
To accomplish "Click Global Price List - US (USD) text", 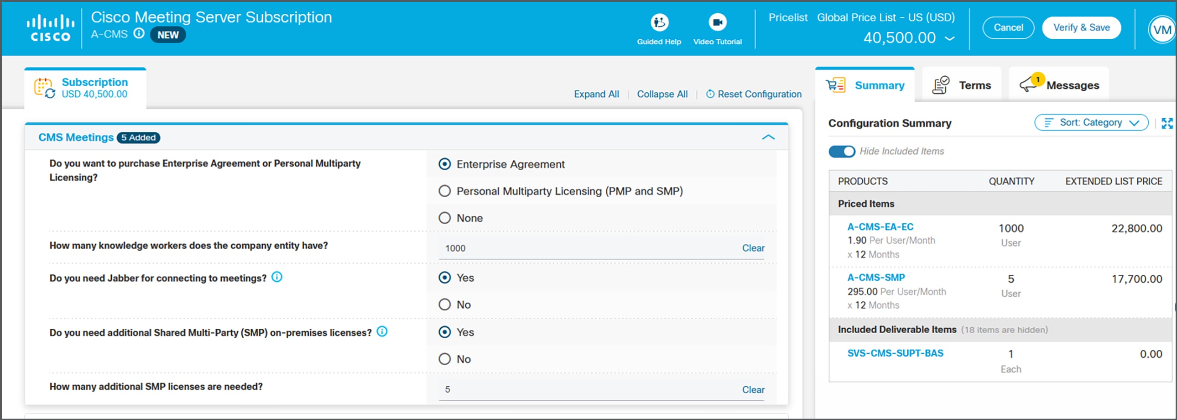I will 885,17.
